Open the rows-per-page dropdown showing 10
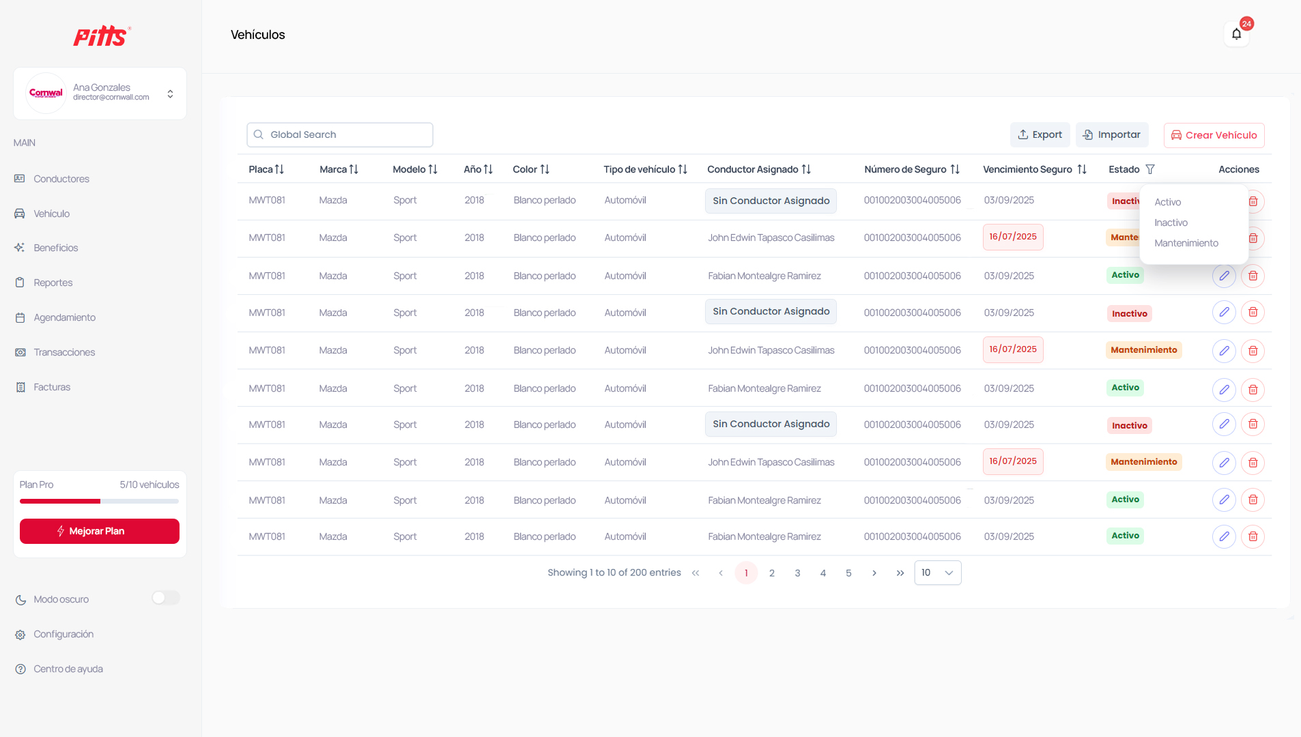Viewport: 1301px width, 737px height. click(x=937, y=573)
